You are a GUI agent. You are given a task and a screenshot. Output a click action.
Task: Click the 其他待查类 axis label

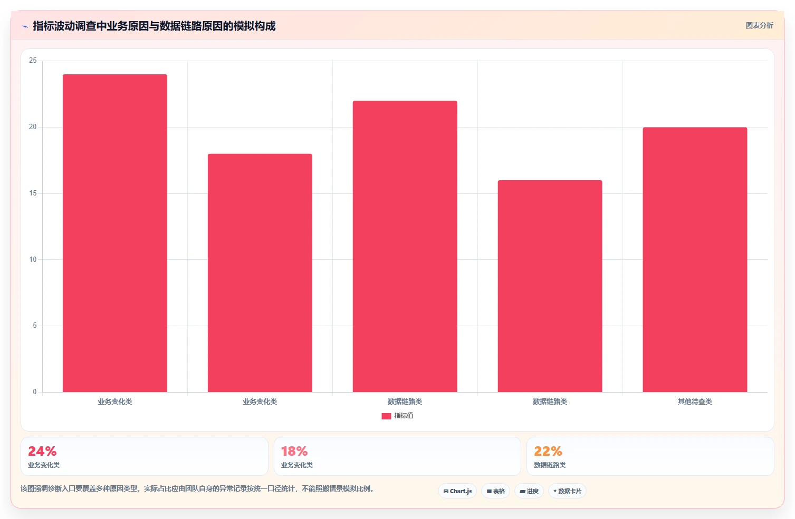(695, 402)
